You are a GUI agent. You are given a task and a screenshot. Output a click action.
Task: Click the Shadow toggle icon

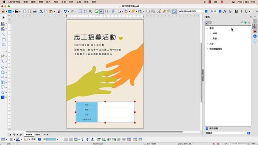[148, 11]
